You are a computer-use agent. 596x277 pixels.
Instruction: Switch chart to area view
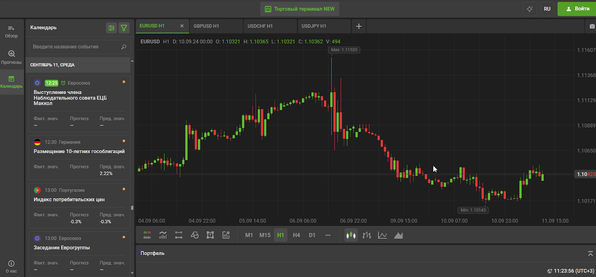398,235
